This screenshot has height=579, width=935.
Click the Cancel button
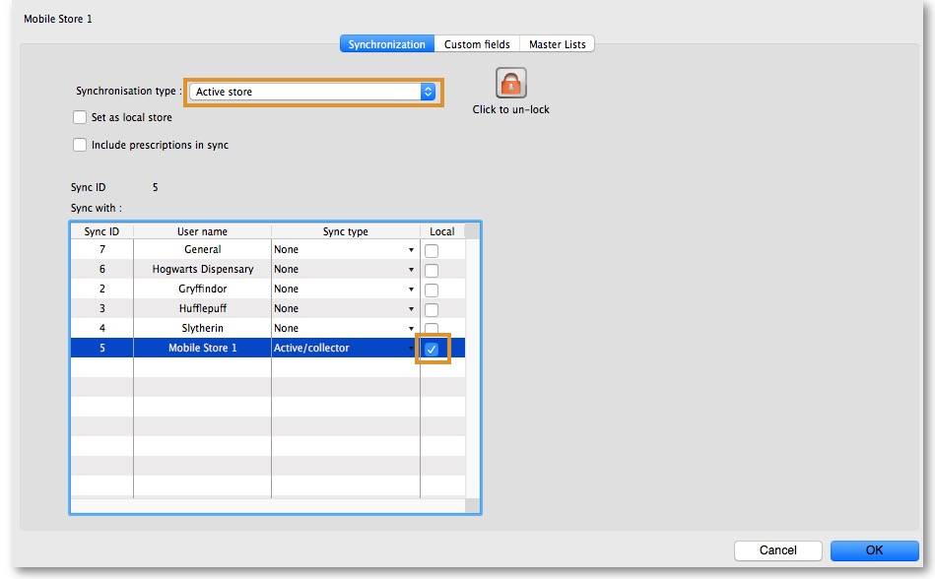click(777, 550)
